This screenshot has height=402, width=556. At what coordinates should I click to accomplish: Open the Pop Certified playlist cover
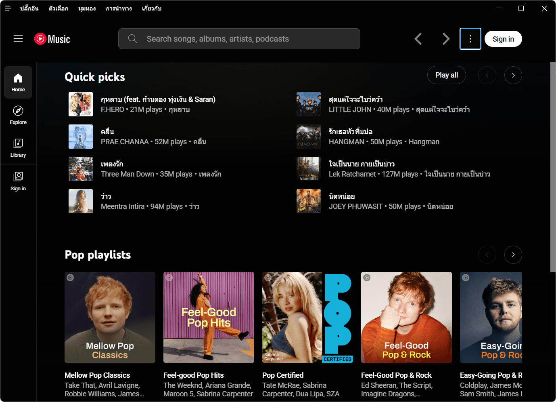point(307,317)
